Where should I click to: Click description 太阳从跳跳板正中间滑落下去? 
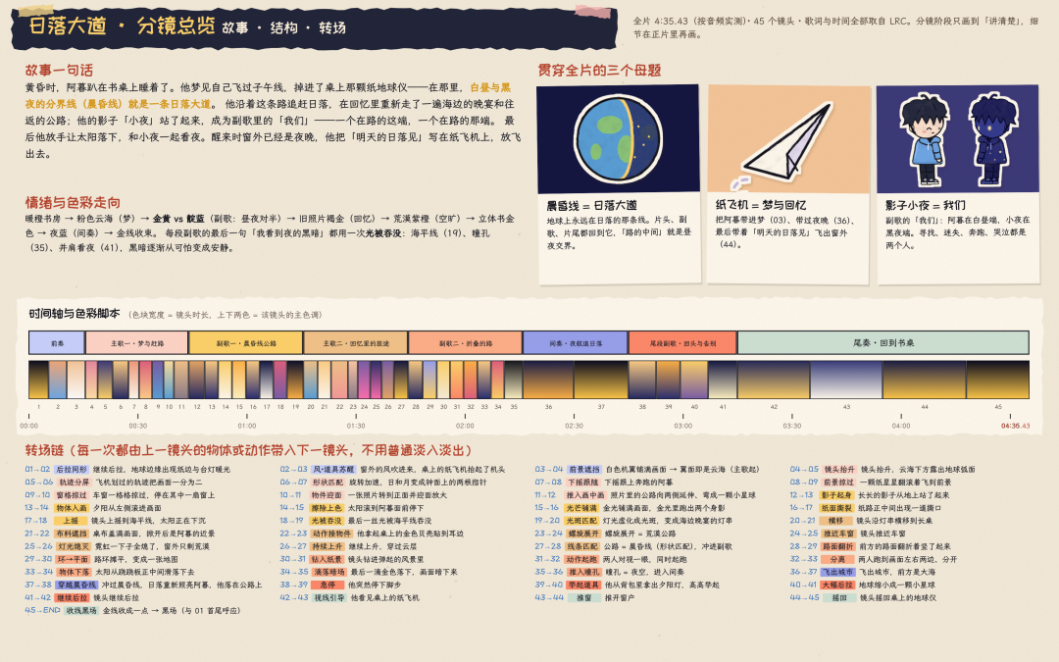coord(144,572)
